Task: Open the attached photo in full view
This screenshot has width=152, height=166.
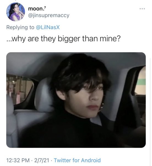Action: pos(76,100)
